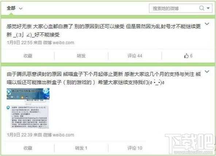
Task: Open first post's options chevron
Action: click(207, 24)
